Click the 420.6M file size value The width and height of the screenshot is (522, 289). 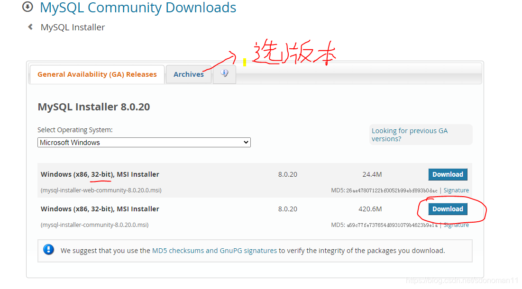click(370, 209)
